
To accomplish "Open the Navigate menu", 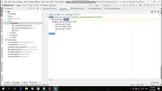I will (x=19, y=2).
